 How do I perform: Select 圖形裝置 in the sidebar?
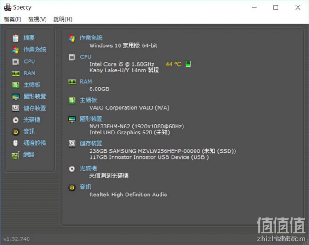35,96
